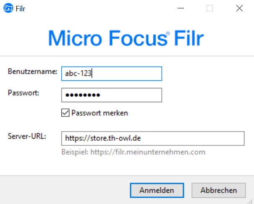Click the Passwort label
The height and width of the screenshot is (204, 254).
tap(24, 93)
